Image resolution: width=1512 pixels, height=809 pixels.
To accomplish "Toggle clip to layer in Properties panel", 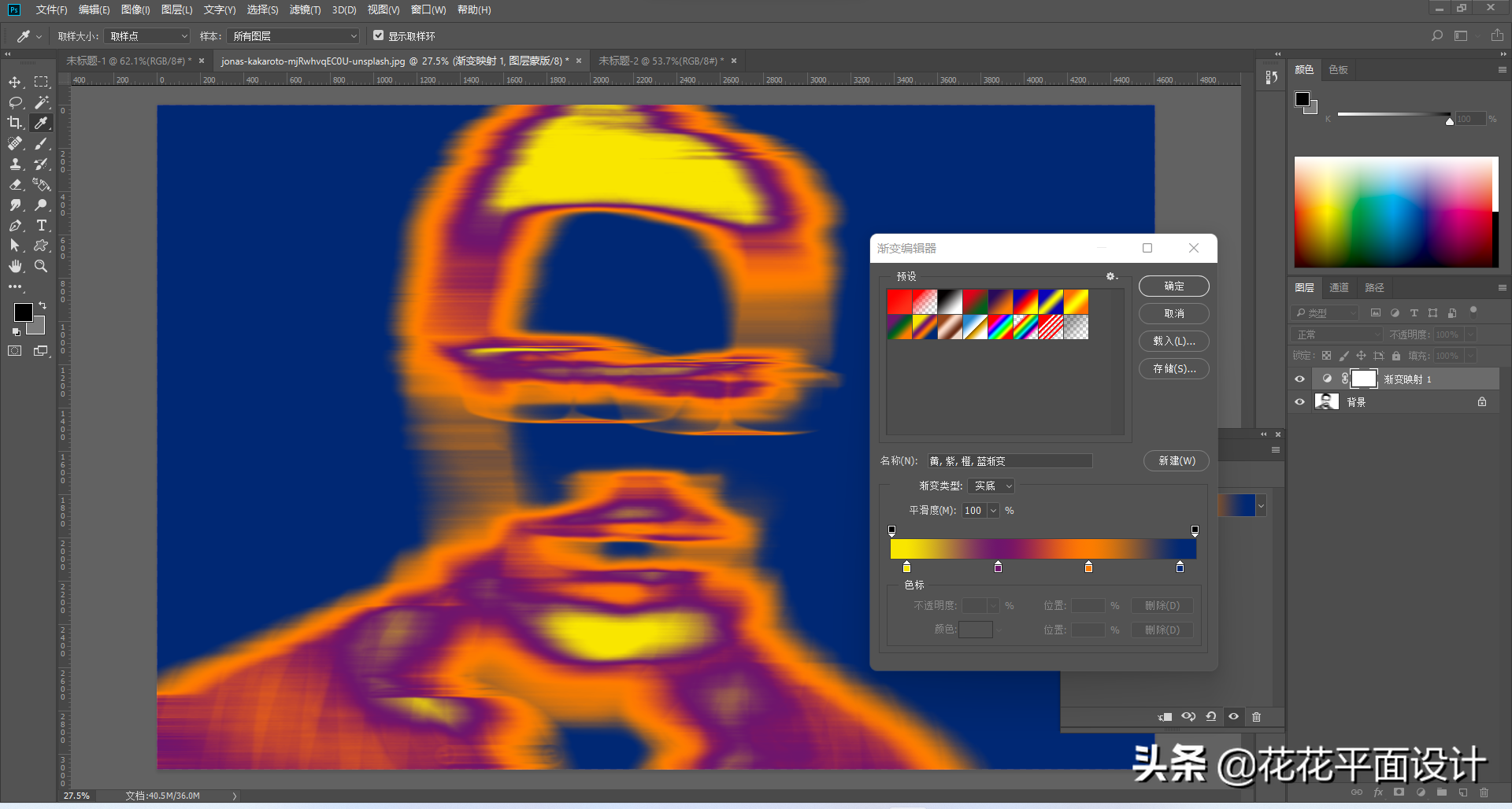I will click(1165, 717).
